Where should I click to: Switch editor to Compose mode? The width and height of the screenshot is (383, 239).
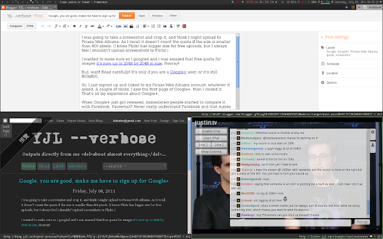(16, 26)
